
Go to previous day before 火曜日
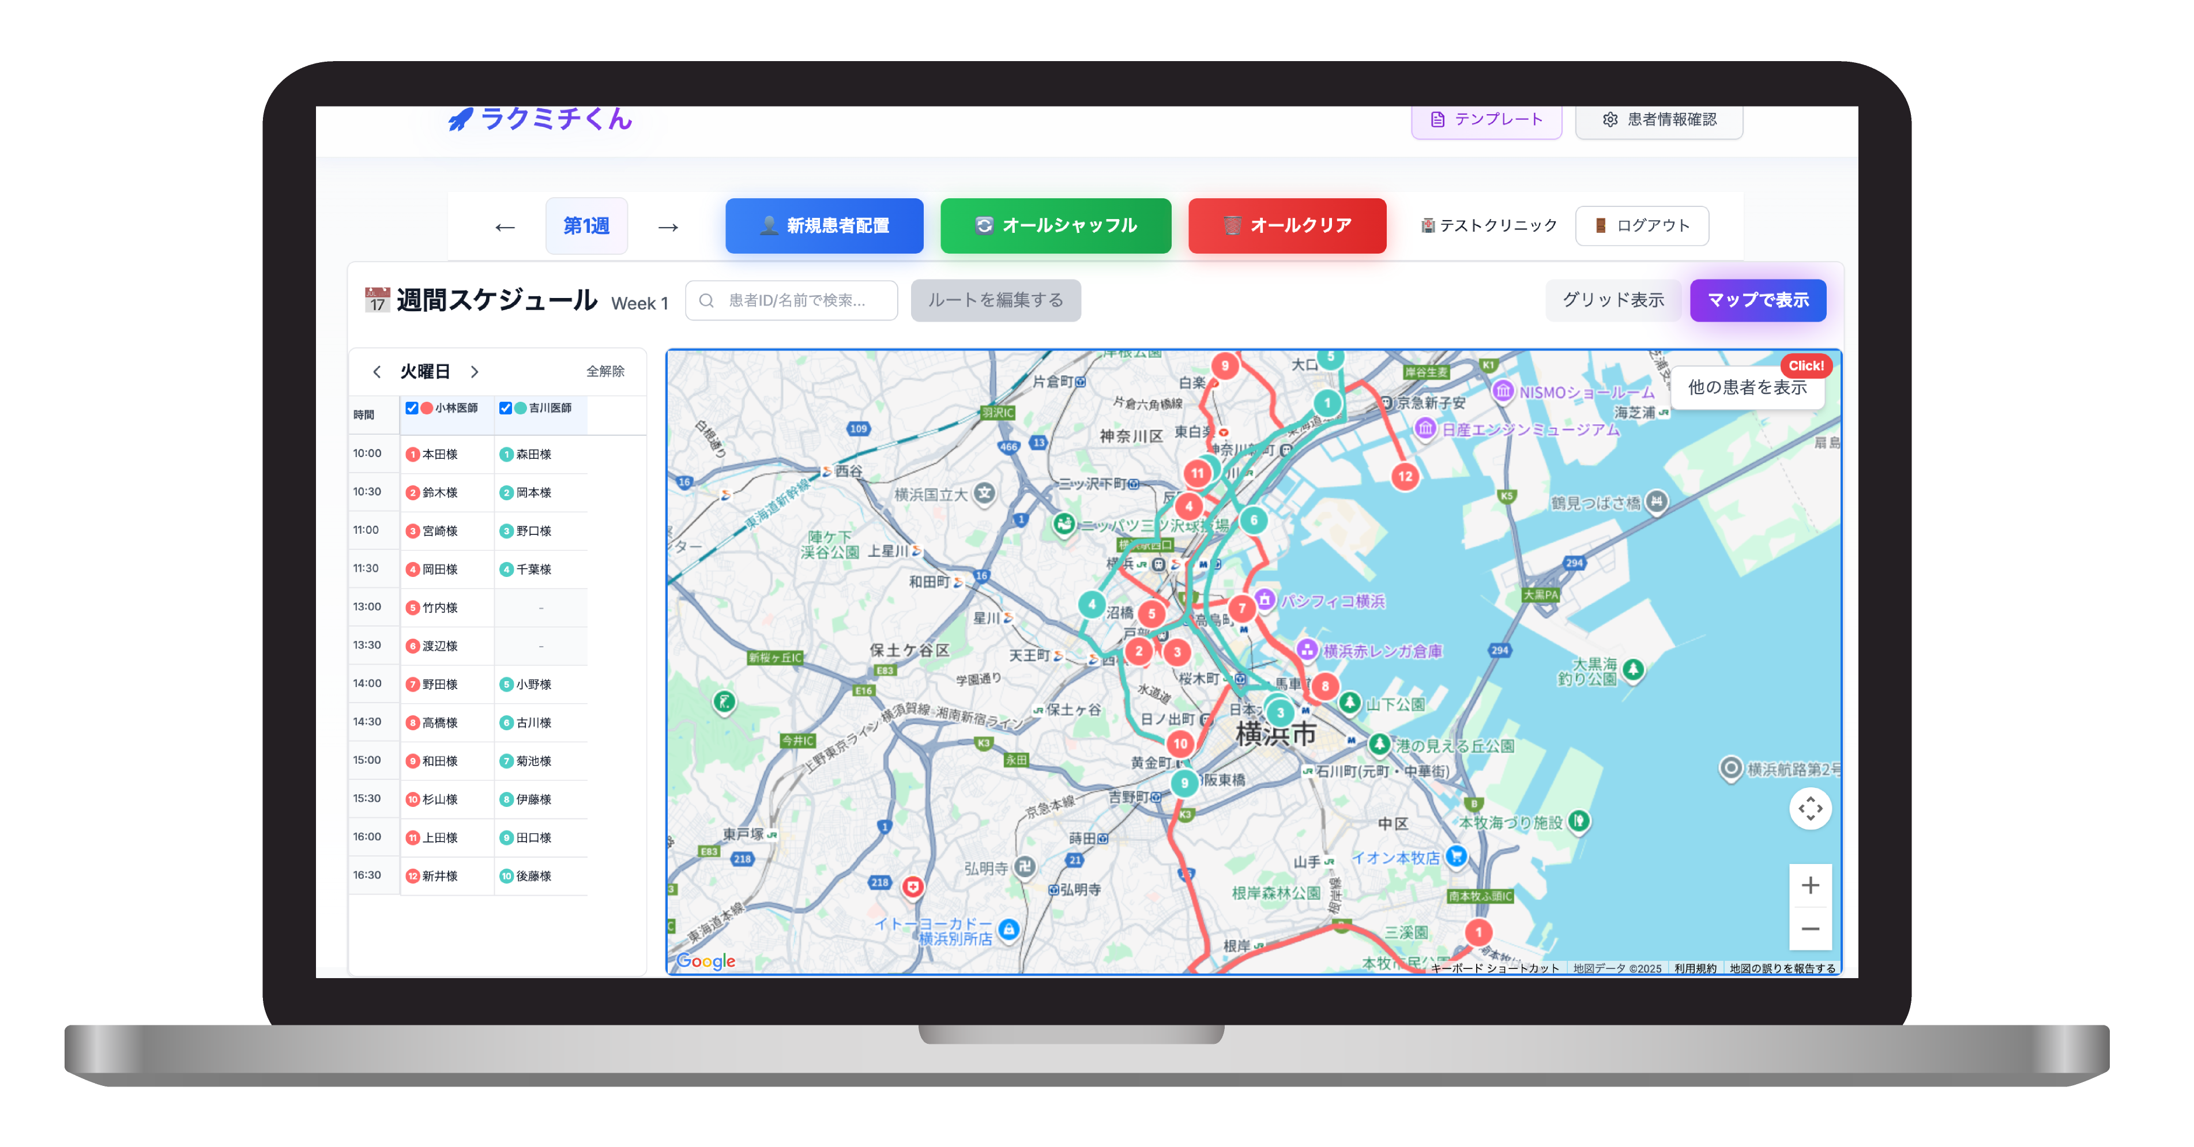tap(377, 372)
